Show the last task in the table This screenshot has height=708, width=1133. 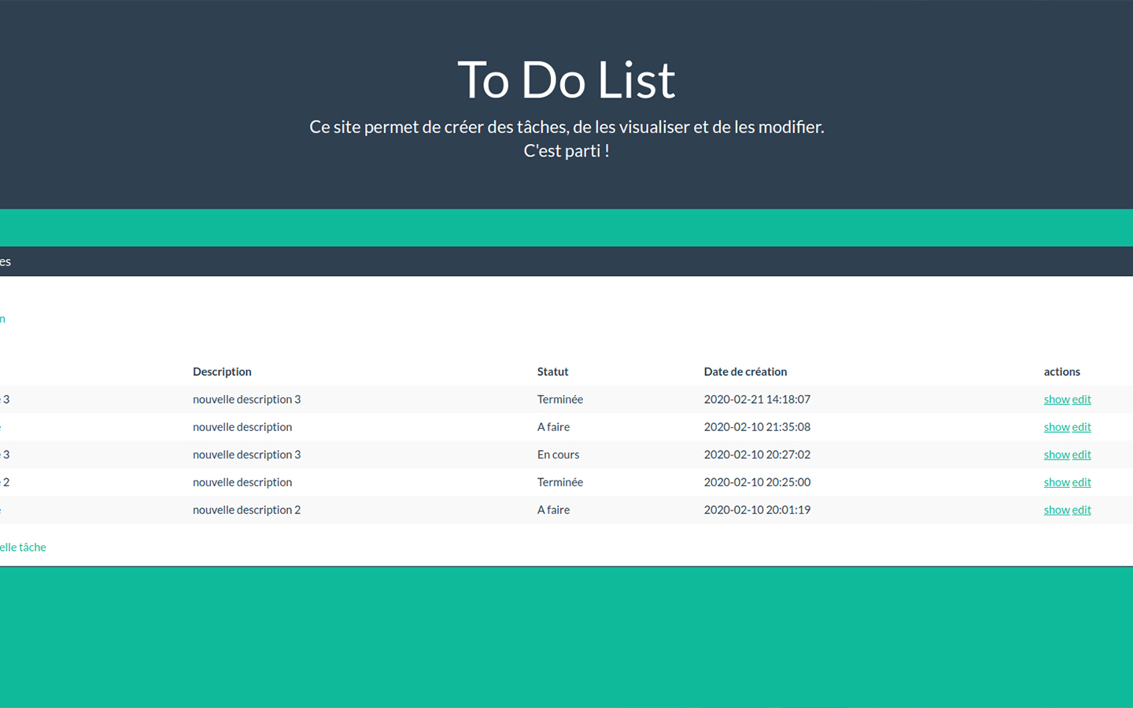click(1056, 510)
